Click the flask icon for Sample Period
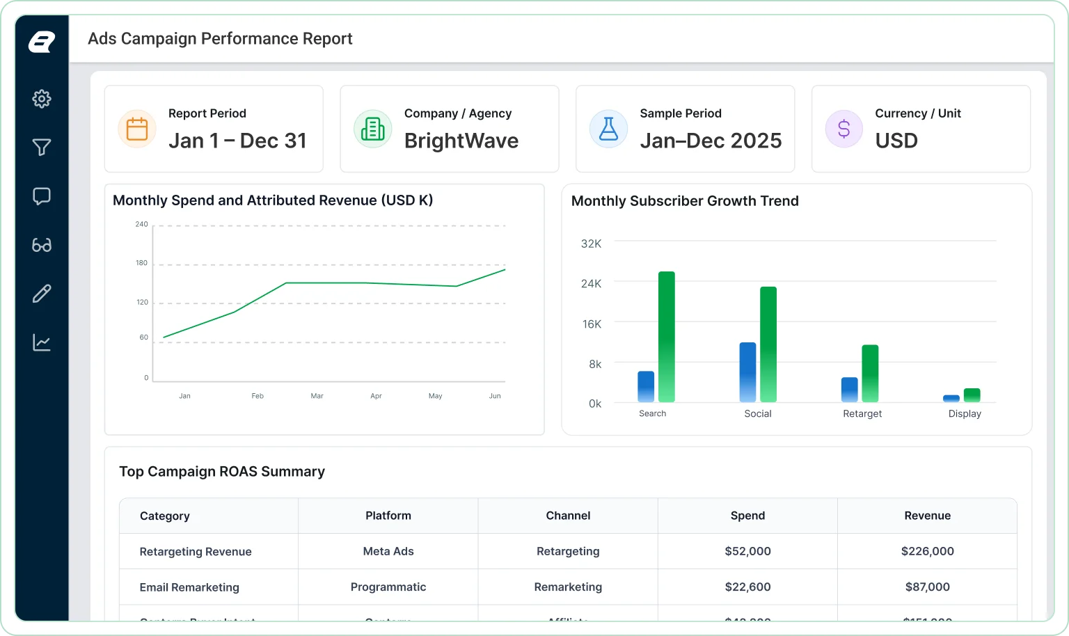 coord(609,129)
